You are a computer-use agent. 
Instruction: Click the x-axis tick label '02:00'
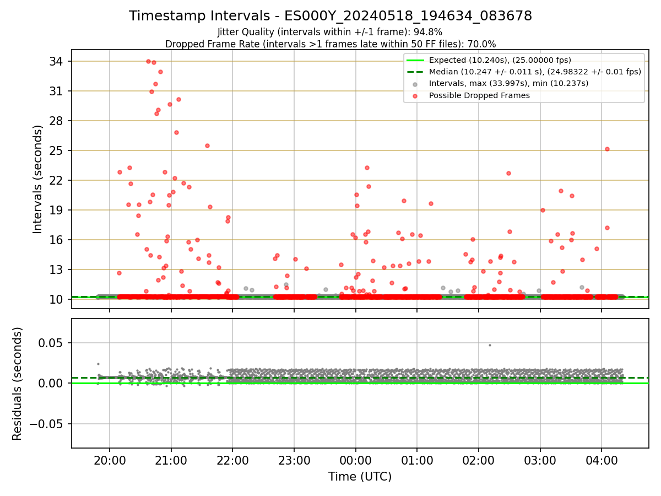click(479, 460)
